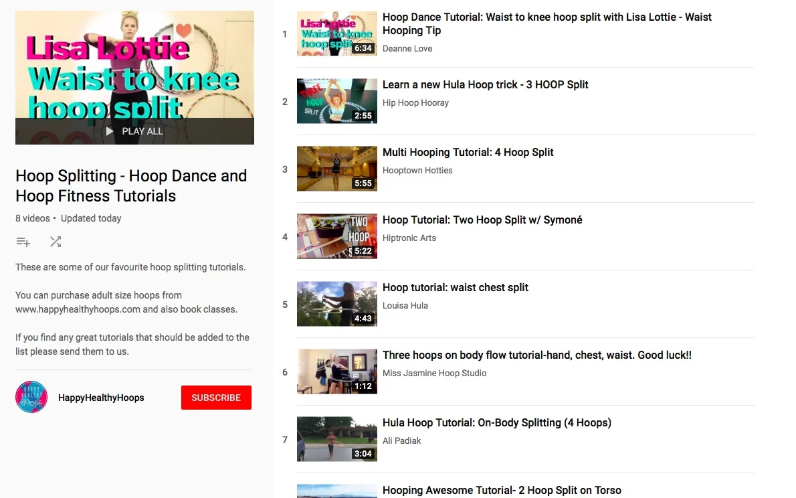The image size is (796, 498).
Task: Open title 'Learn a new Hula Hoop trick - 3 HOOP Split'
Action: 486,85
